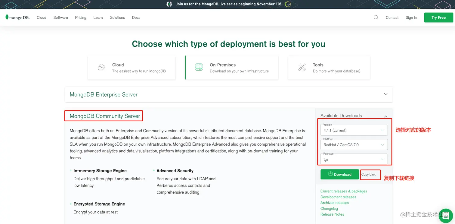Click the Try Free button
Screen dimensions: 455x224
[x=438, y=17]
